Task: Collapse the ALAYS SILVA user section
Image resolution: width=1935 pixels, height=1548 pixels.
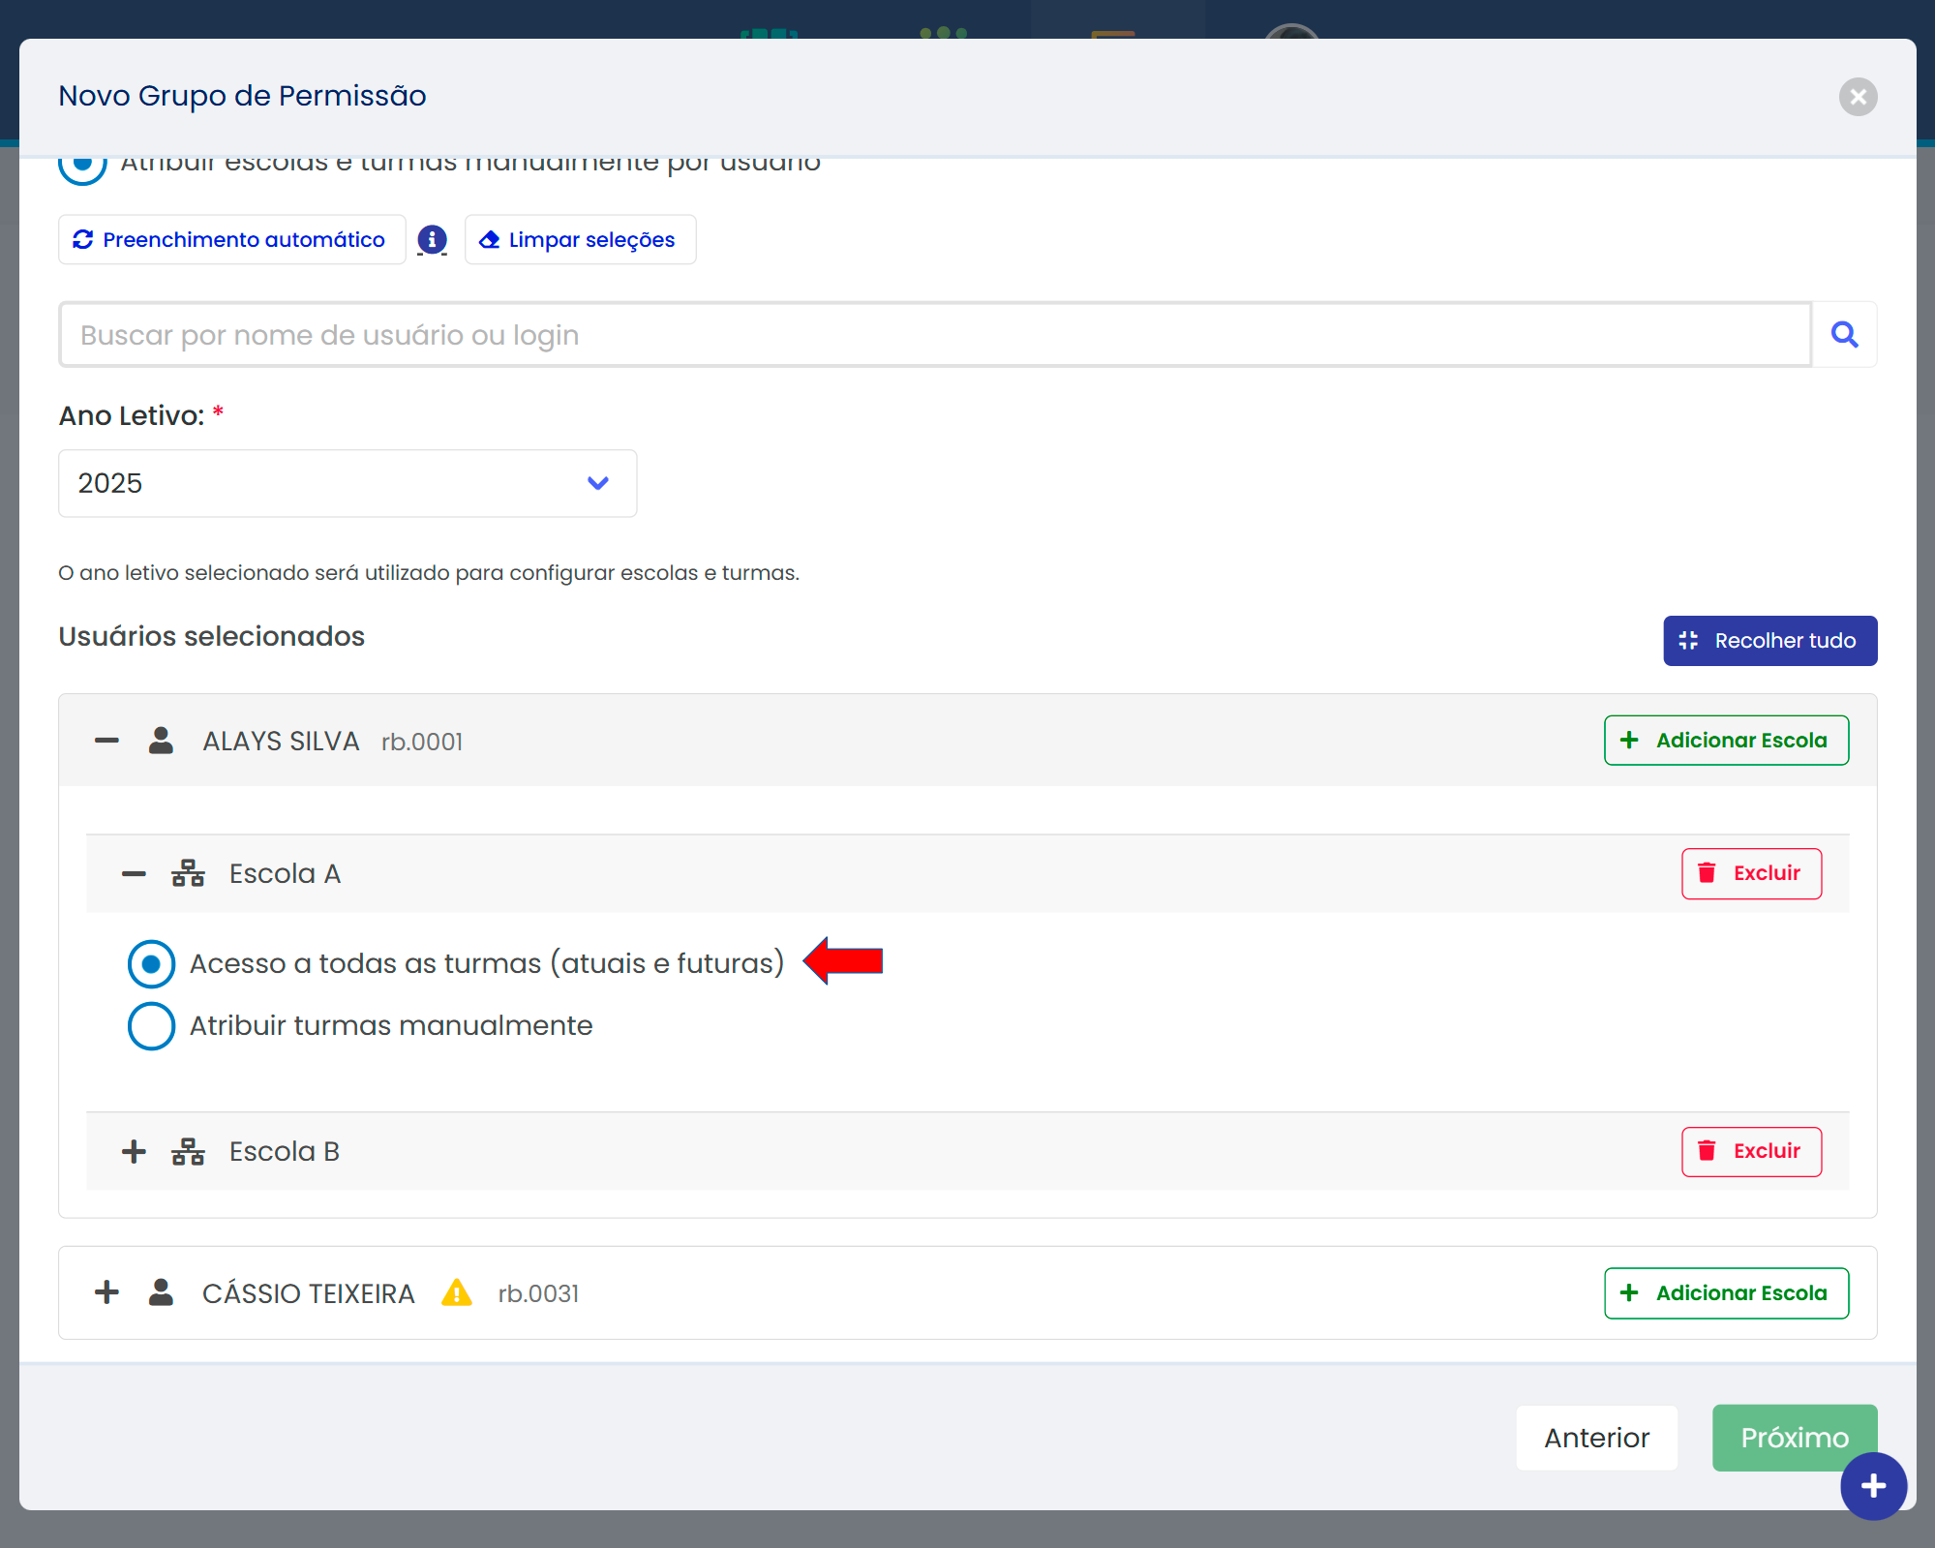Action: (x=106, y=741)
